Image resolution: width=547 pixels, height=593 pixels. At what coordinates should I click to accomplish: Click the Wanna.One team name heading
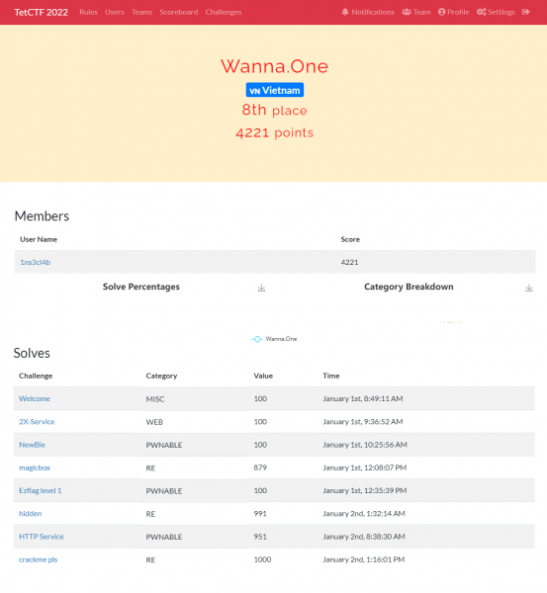pyautogui.click(x=274, y=66)
